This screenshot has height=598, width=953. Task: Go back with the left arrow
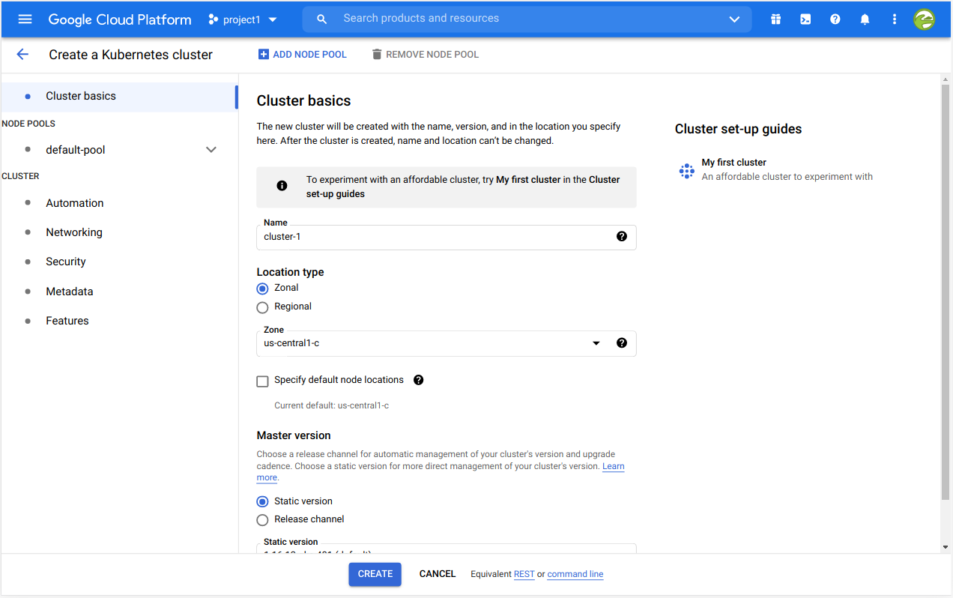tap(22, 55)
